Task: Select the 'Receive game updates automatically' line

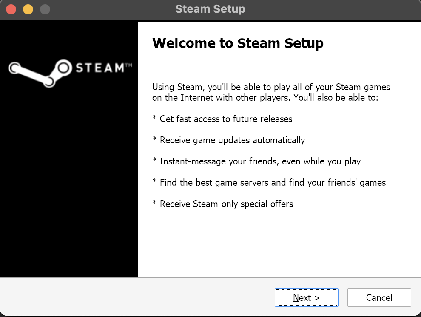Action: coord(232,140)
